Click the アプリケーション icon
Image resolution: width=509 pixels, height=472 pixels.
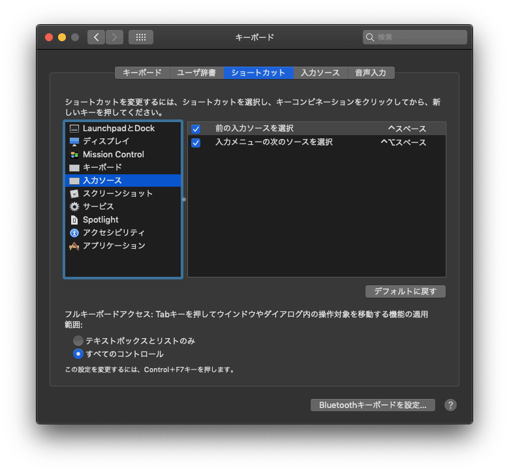coord(74,246)
